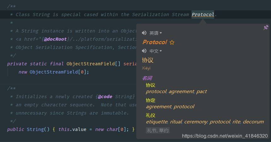The height and width of the screenshot is (142, 271).
Task: Expand the collapsed 礼节, 草约 entries
Action: coord(158,130)
